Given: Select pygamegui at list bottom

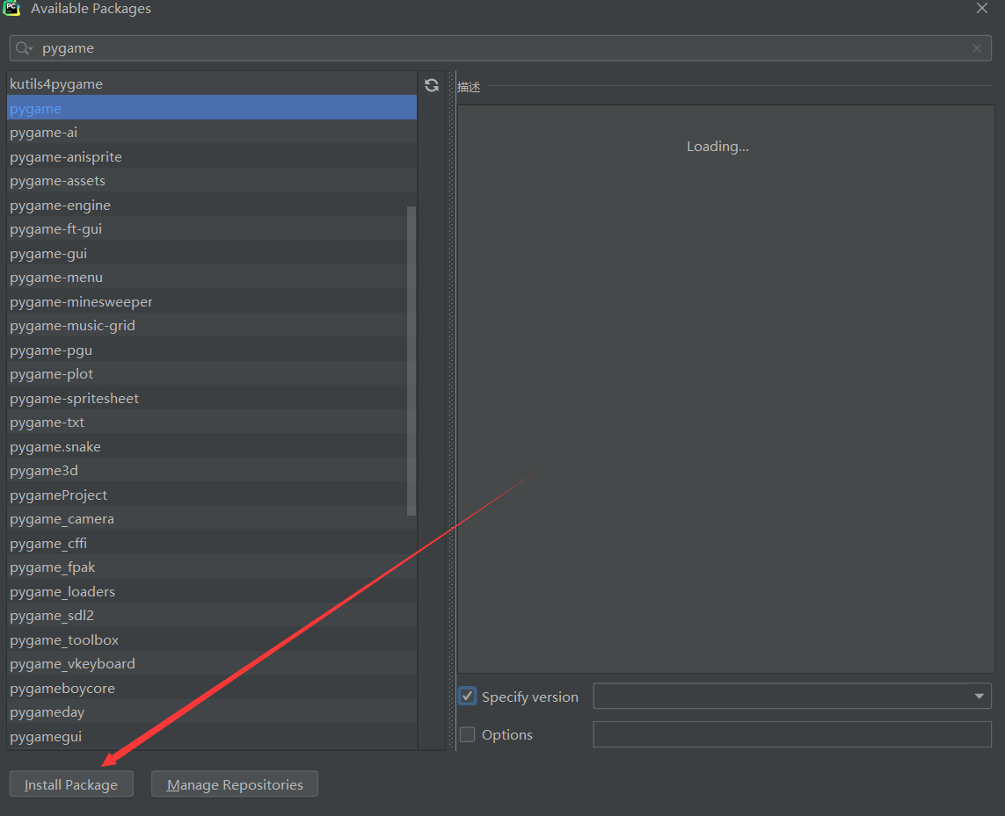Looking at the screenshot, I should pos(212,737).
